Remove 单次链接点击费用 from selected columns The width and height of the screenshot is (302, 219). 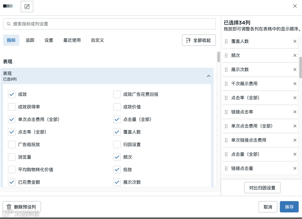pos(295,140)
